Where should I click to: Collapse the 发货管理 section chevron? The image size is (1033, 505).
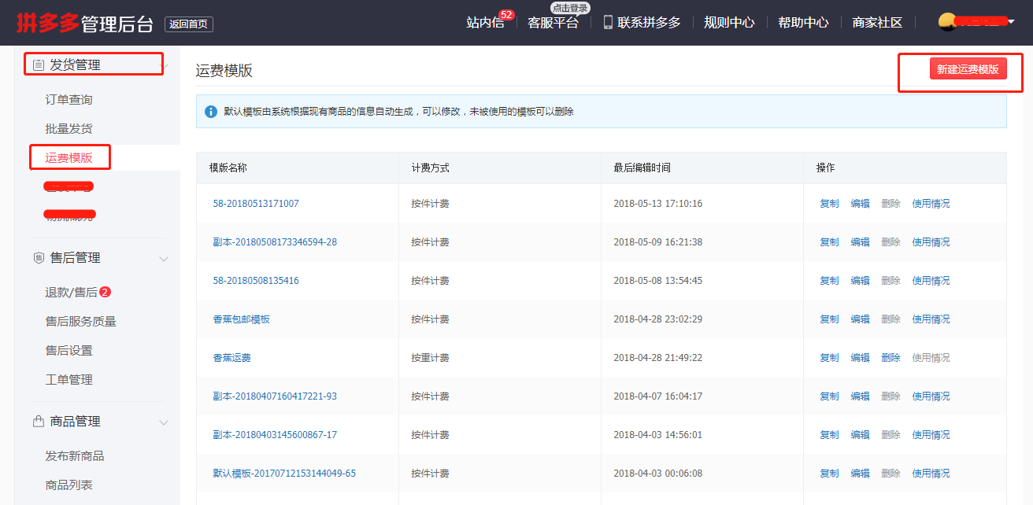165,65
